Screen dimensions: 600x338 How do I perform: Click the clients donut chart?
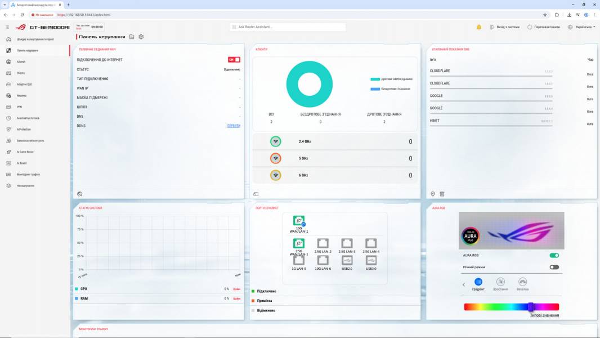tap(309, 84)
